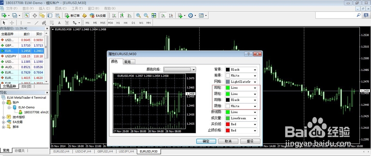The width and height of the screenshot is (371, 156).
Task: Collapse the 账户 tree node
Action: tap(4, 103)
